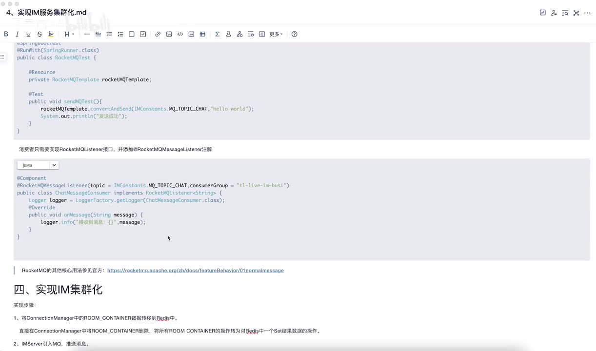Click the rocketMQTemplate.convertAndSend code line
The width and height of the screenshot is (596, 351).
pos(147,109)
